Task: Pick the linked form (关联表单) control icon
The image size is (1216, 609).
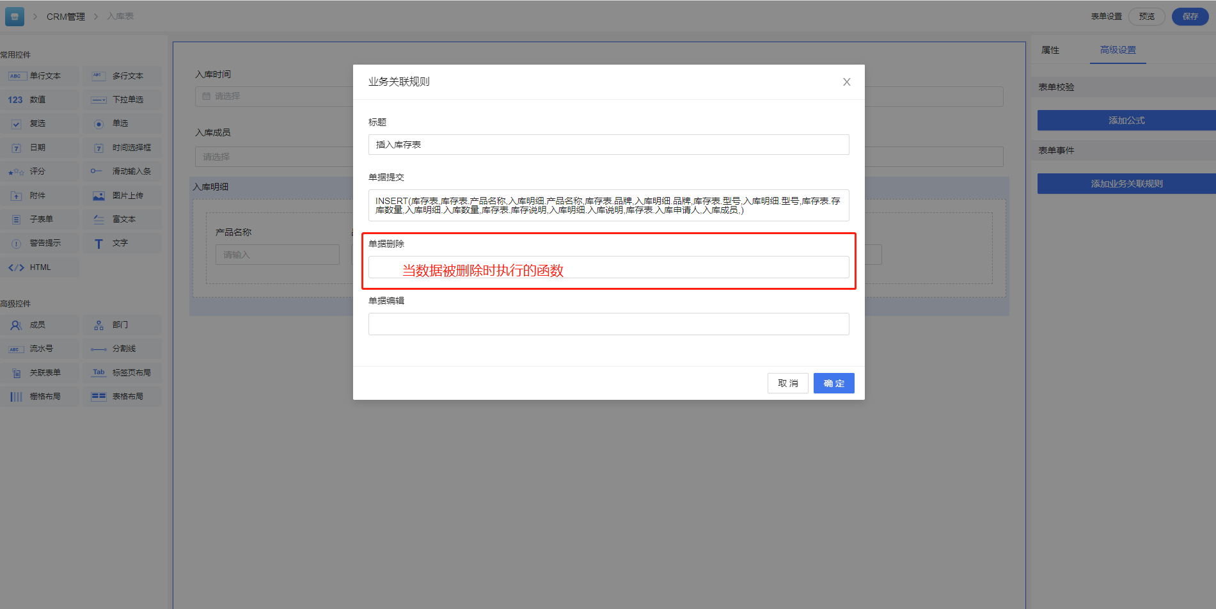Action: coord(17,373)
